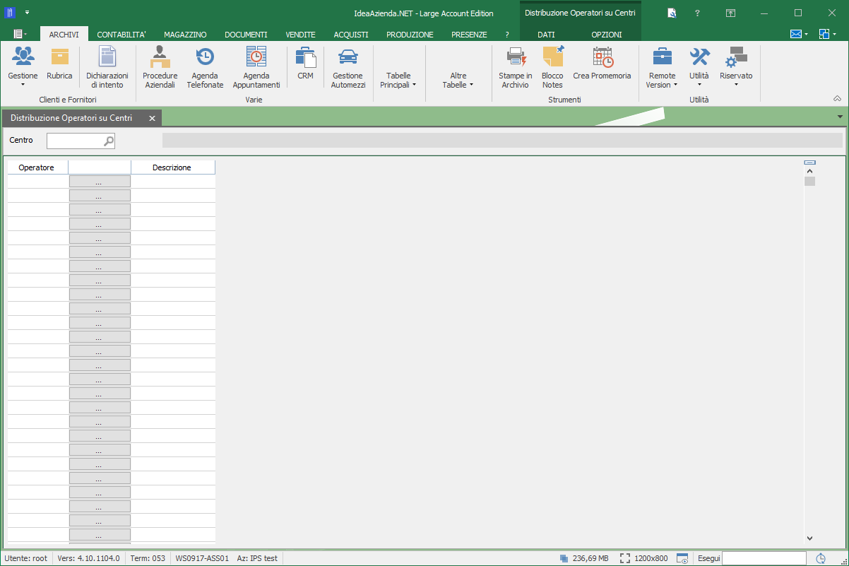The height and width of the screenshot is (566, 849).
Task: Open Gestione Automezzi
Action: (348, 57)
